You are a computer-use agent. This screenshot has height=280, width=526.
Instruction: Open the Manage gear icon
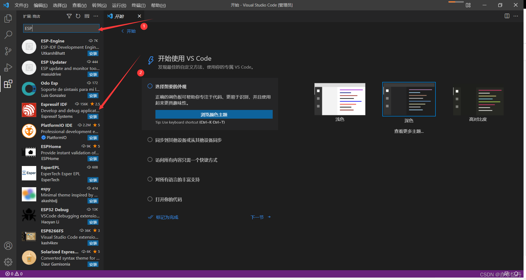8,262
